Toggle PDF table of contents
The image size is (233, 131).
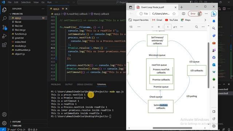131,27
